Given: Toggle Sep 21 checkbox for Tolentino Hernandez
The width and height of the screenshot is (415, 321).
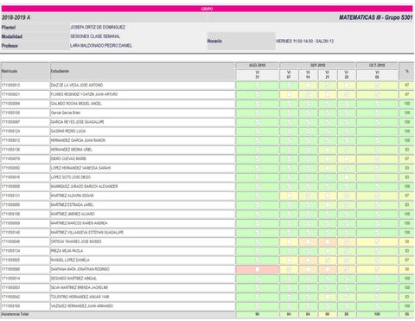Looking at the screenshot, I should click(x=327, y=297).
